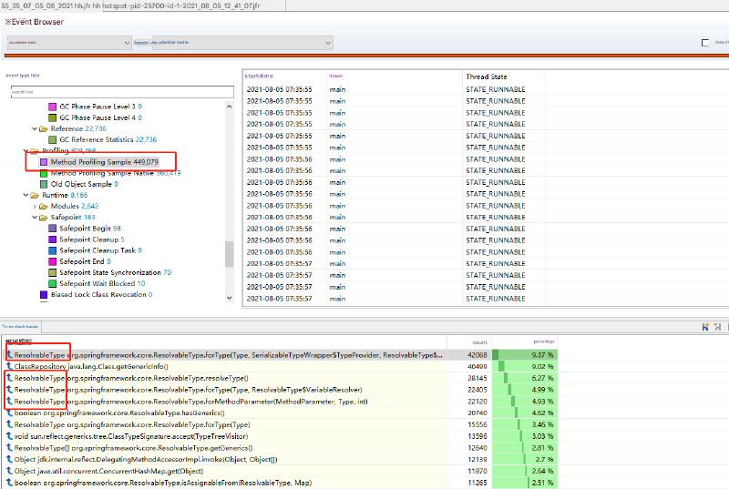Collapse the Profiling folder in event tree
This screenshot has height=489, width=729.
(25, 151)
